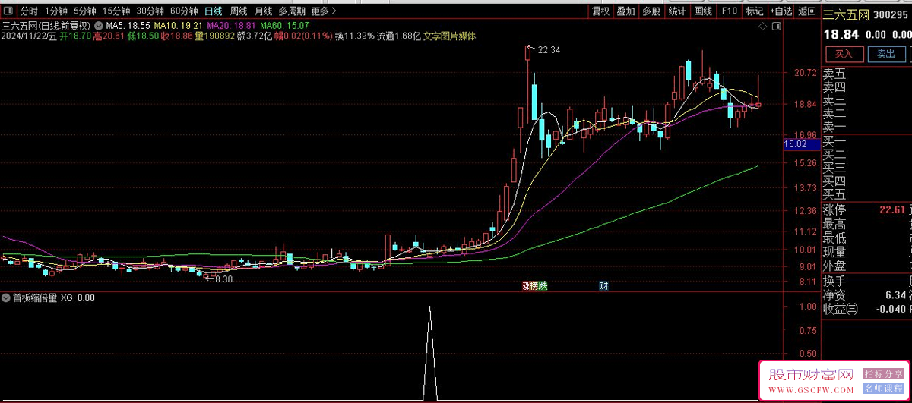Open the F10 company info

pos(730,11)
